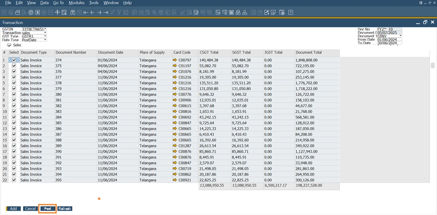This screenshot has height=215, width=437.
Task: Toggle the row checkbox for invoice 385
Action: 14,123
